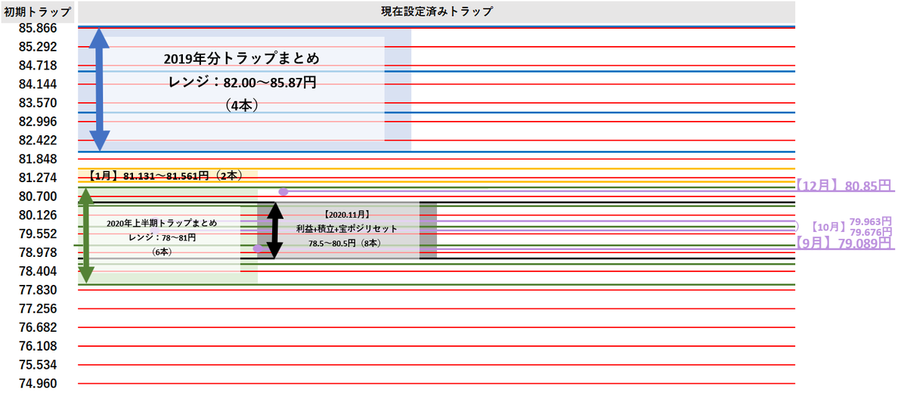Image resolution: width=907 pixels, height=396 pixels.
Task: Click the 【10月】 annotation label
Action: pos(827,226)
